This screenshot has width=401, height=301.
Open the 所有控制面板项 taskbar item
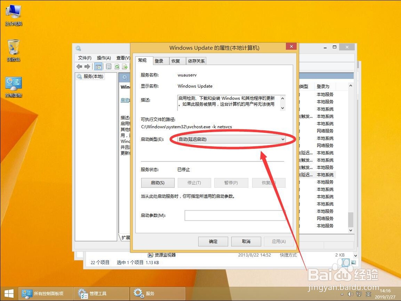click(x=46, y=294)
